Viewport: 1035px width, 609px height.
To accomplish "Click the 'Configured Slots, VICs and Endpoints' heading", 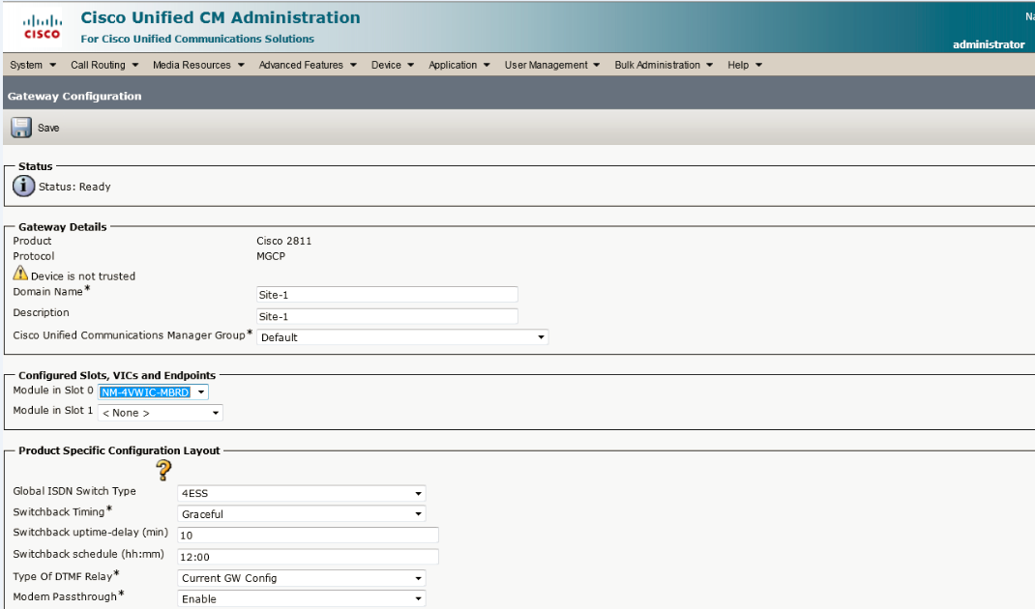I will [x=117, y=375].
